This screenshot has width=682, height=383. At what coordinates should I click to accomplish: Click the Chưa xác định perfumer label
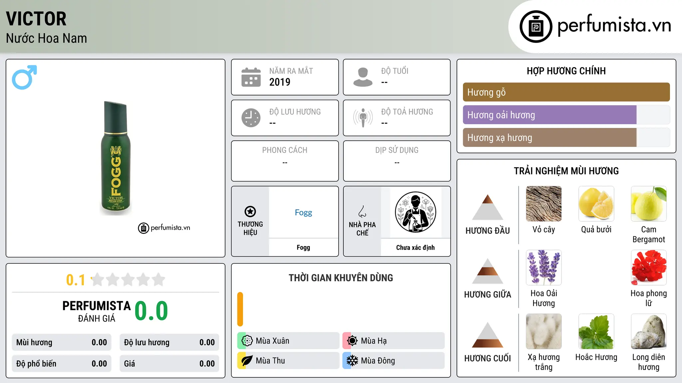click(415, 248)
